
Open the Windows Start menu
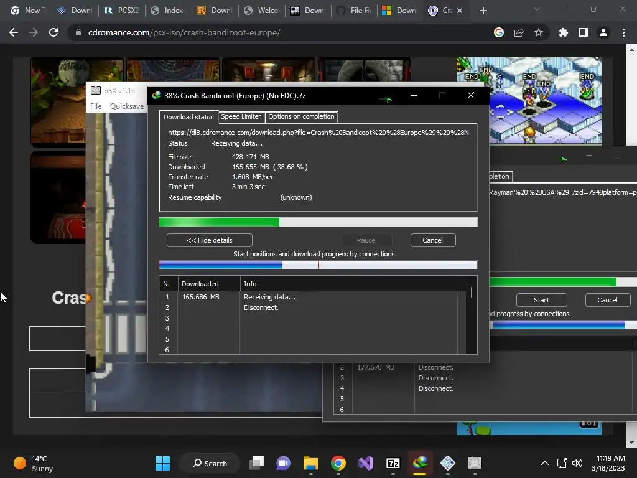tap(163, 463)
